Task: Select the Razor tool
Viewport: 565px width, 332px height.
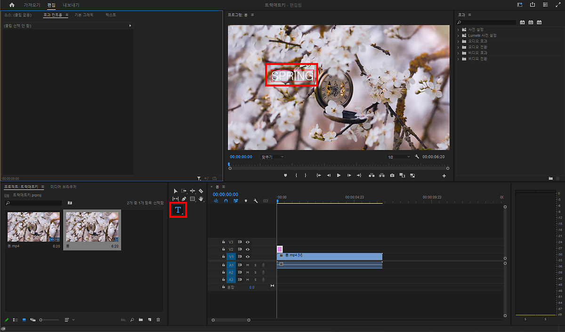Action: coord(201,191)
